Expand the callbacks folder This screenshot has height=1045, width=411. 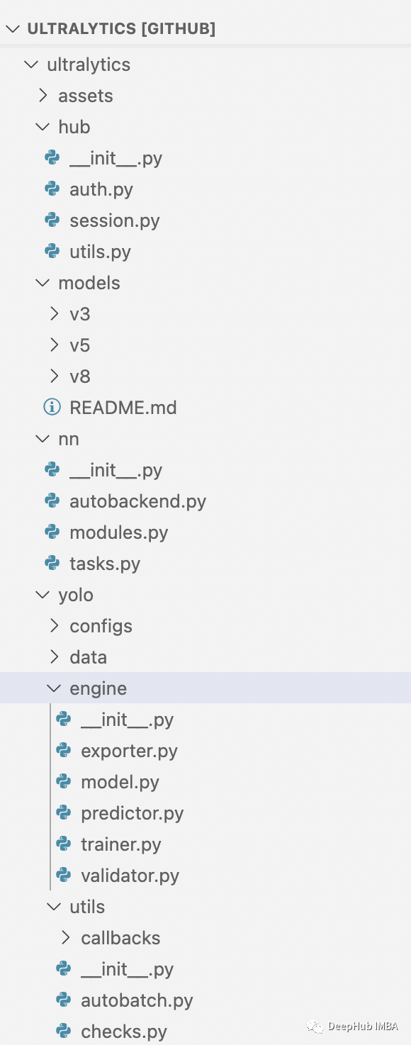(x=65, y=937)
